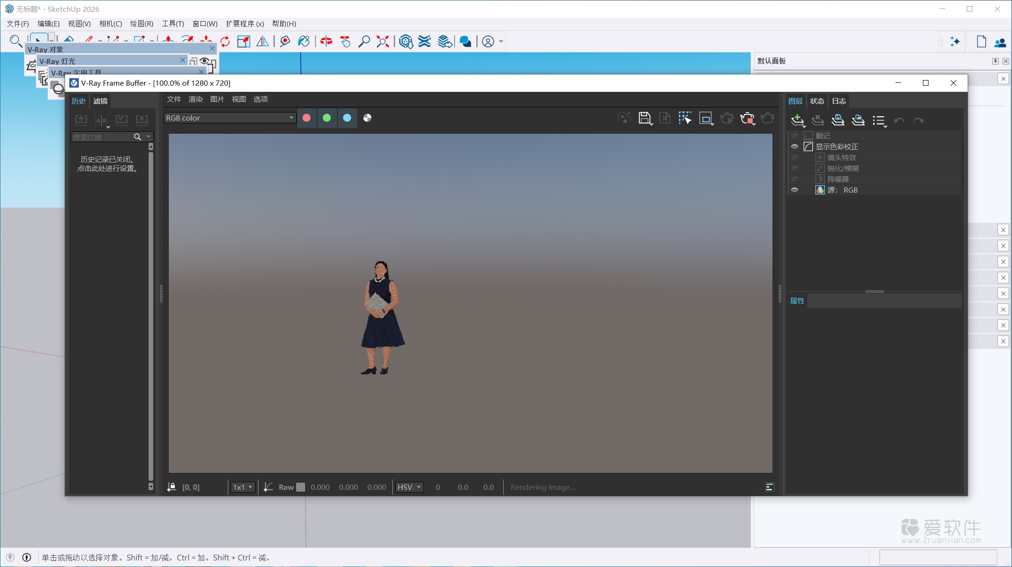The width and height of the screenshot is (1012, 567).
Task: Open the RGB color channel dropdown
Action: point(230,118)
